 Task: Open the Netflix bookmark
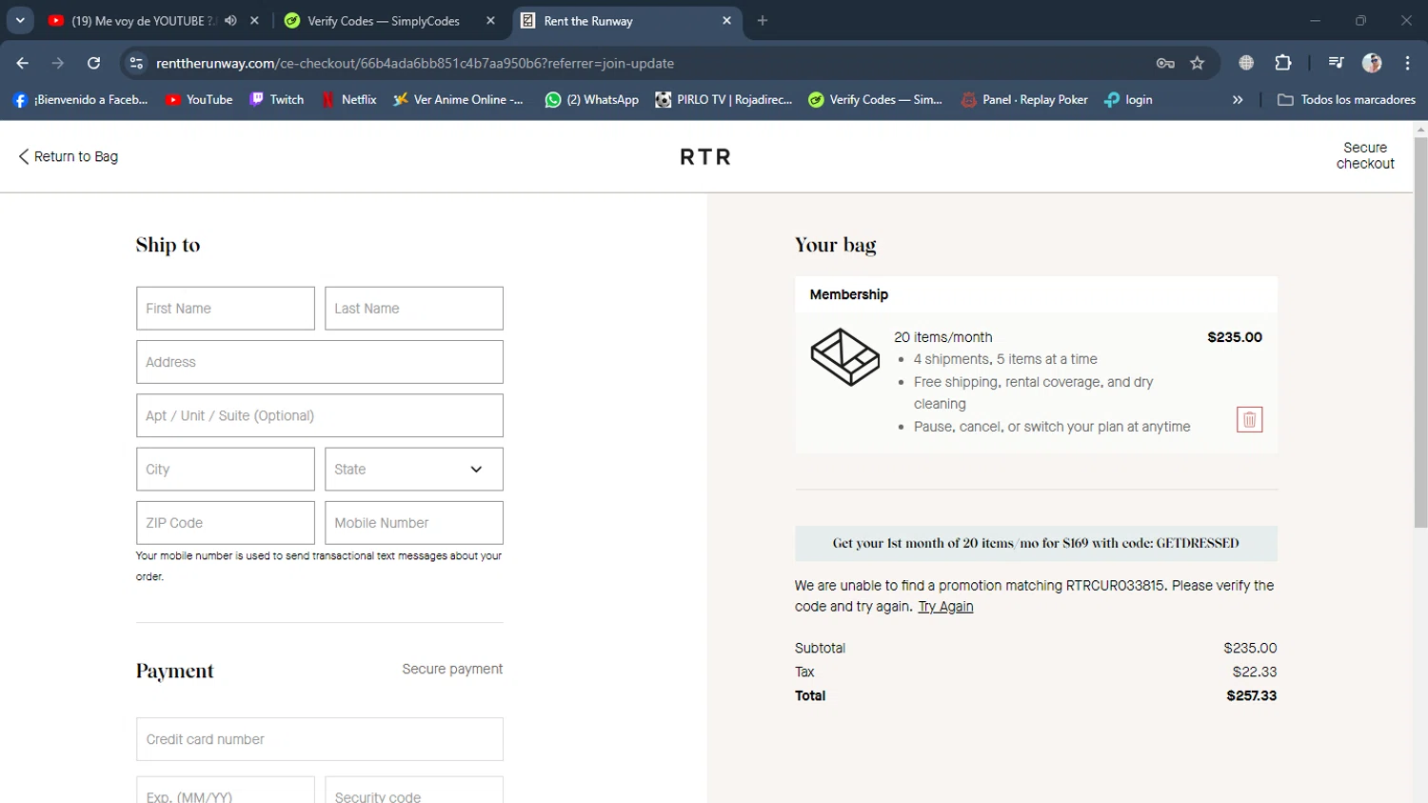point(348,99)
